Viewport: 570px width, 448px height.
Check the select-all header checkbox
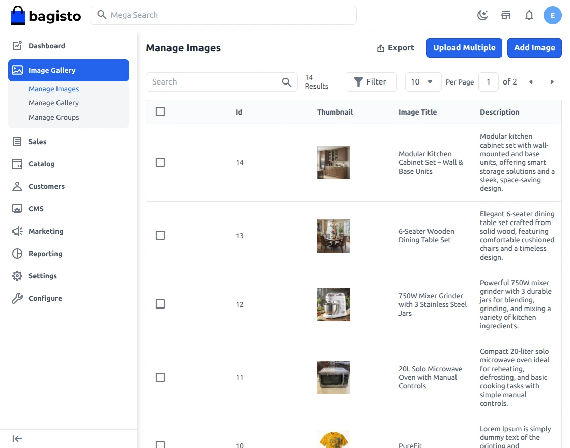coord(160,111)
